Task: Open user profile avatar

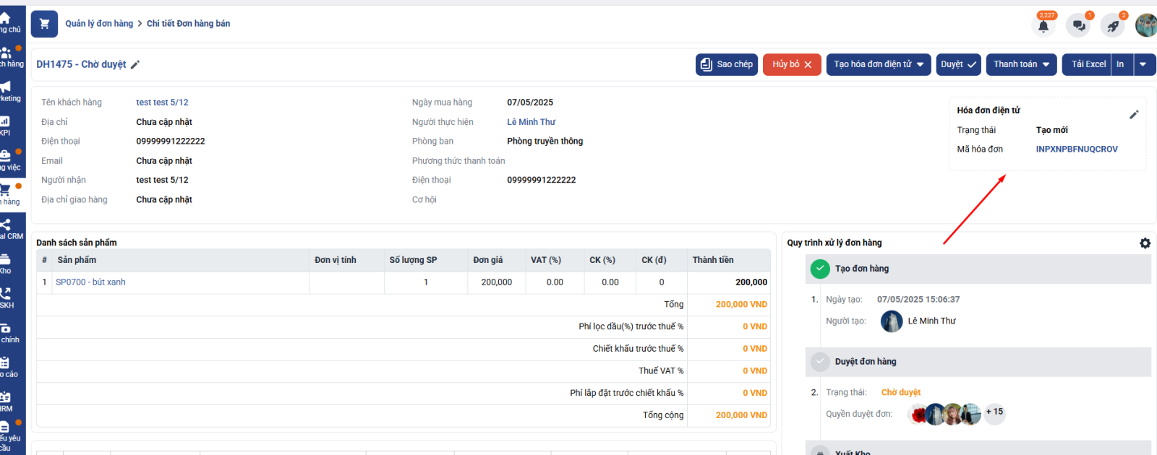Action: 1146,25
